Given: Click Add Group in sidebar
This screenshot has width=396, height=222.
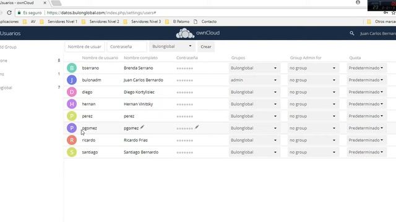Looking at the screenshot, I should (x=8, y=47).
